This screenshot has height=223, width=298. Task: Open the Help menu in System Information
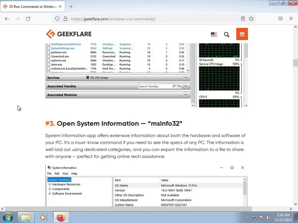(74, 174)
